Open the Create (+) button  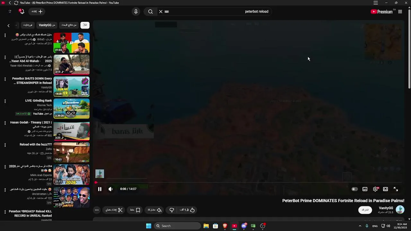pos(37,12)
